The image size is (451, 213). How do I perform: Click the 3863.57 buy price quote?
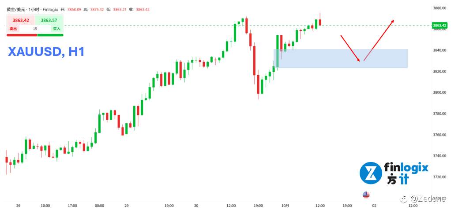(49, 20)
